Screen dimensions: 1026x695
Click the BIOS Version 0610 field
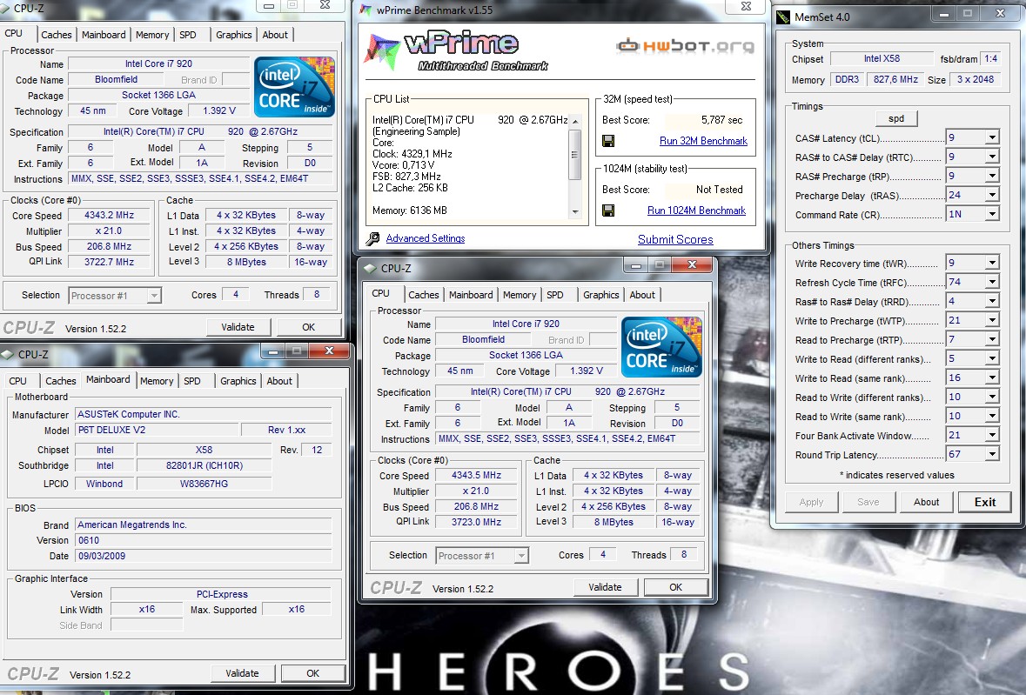[x=203, y=540]
